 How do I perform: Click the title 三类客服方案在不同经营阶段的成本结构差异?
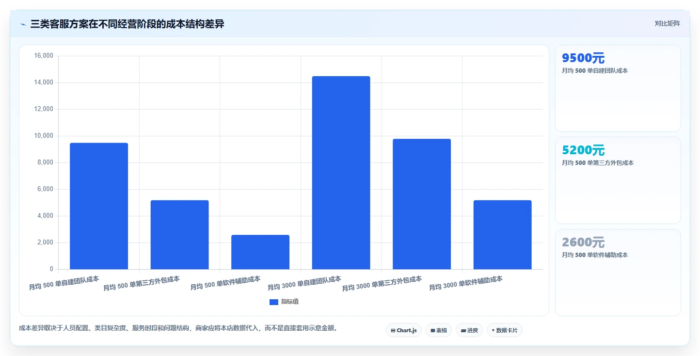pos(127,24)
